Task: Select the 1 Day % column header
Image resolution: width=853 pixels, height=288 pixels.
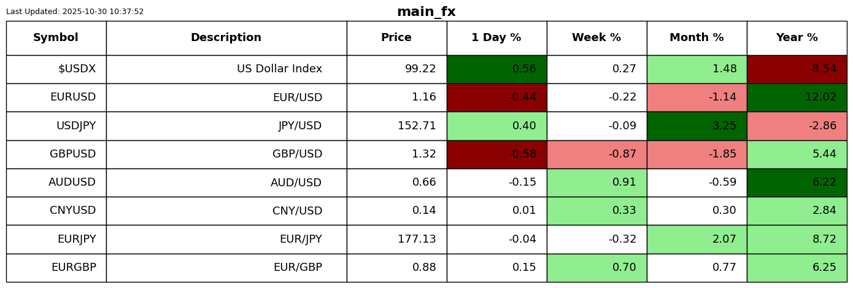Action: tap(496, 38)
